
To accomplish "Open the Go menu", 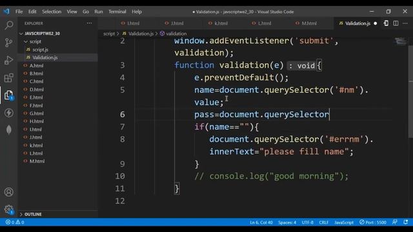I will (x=86, y=12).
